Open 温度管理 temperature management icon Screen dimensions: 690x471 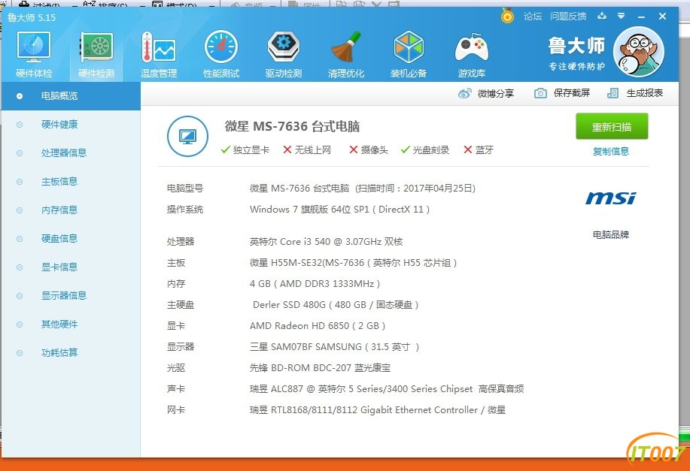click(159, 55)
